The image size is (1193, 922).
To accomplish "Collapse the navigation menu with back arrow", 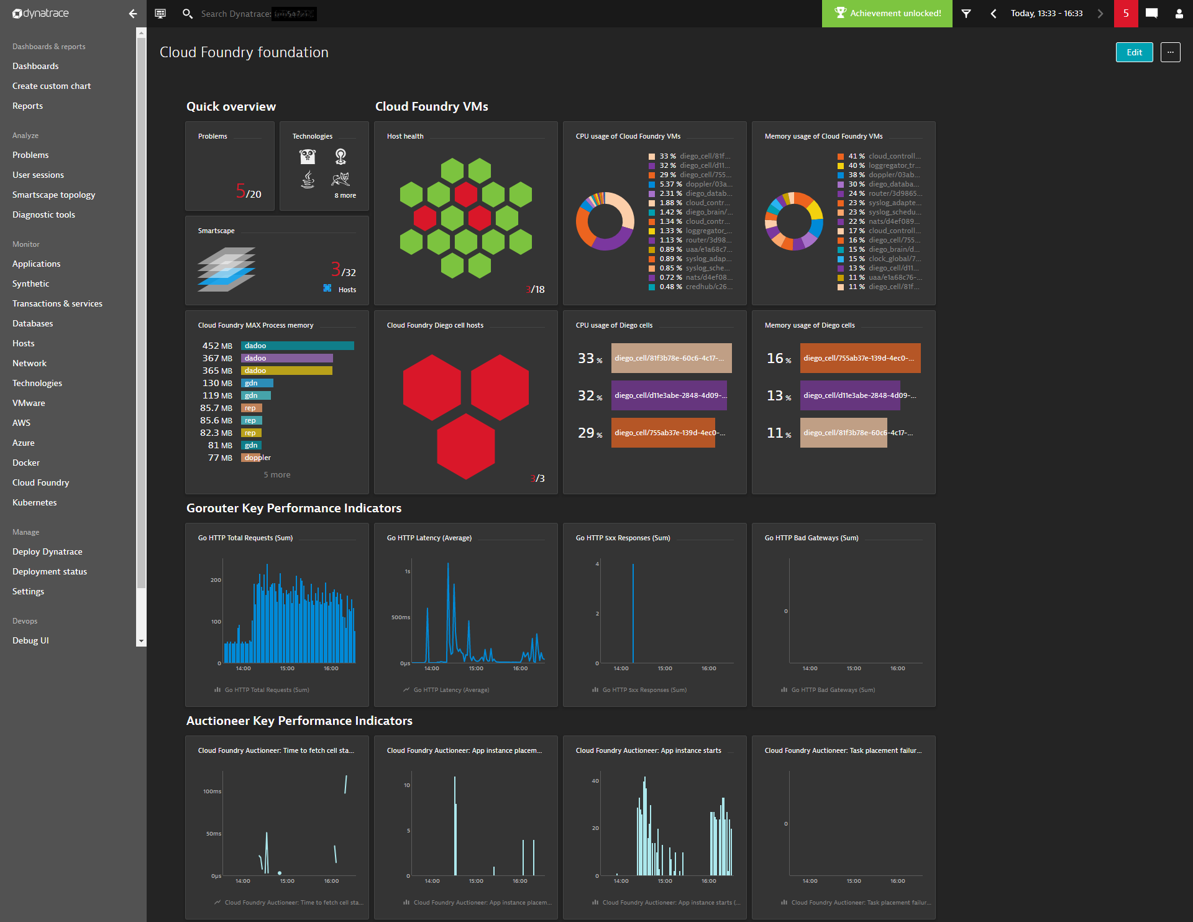I will coord(132,13).
